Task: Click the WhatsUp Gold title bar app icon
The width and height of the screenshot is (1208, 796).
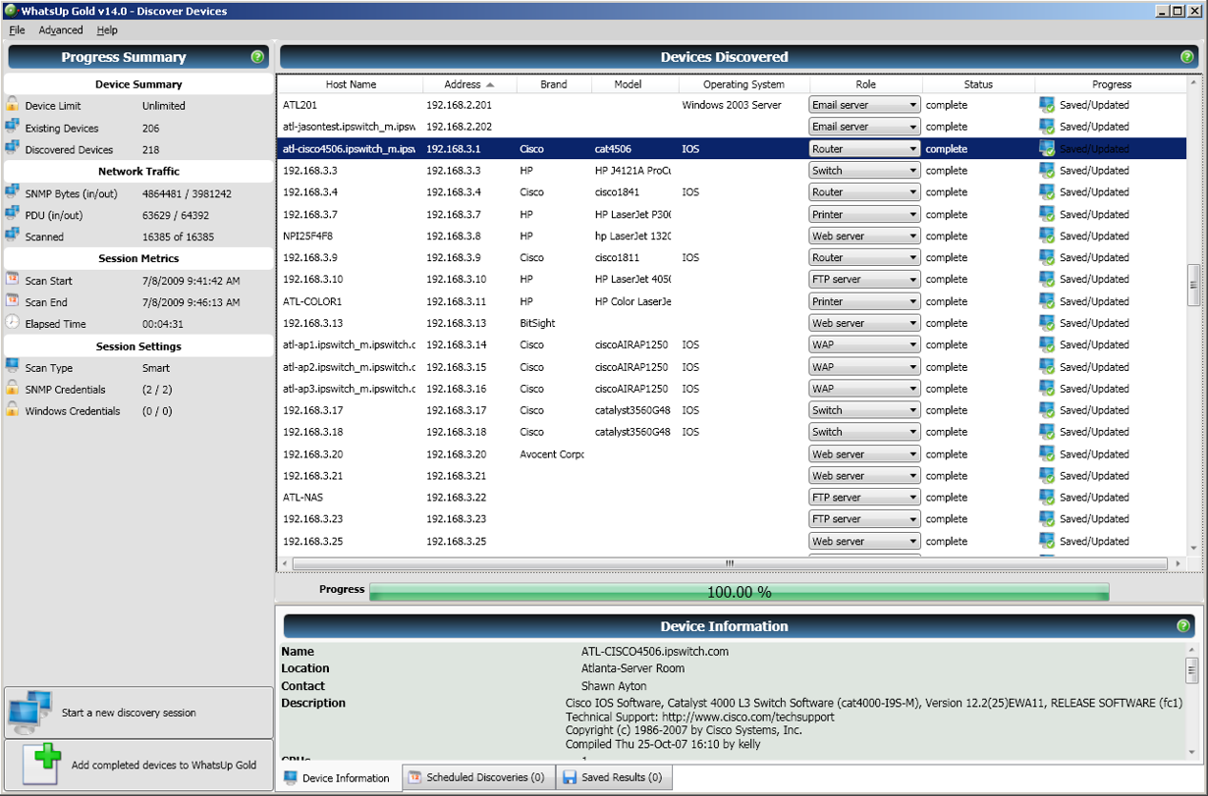Action: (11, 11)
